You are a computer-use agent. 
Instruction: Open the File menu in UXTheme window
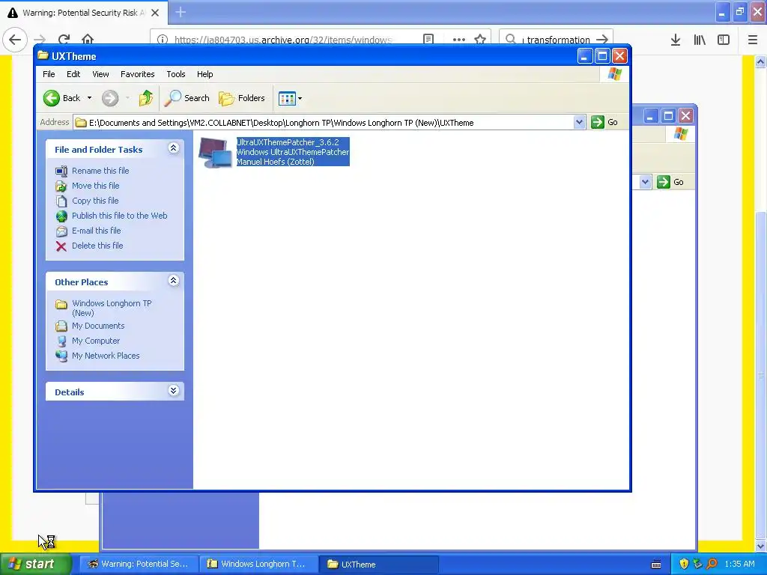tap(49, 74)
